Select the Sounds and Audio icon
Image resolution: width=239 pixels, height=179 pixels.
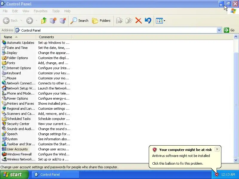[4, 129]
